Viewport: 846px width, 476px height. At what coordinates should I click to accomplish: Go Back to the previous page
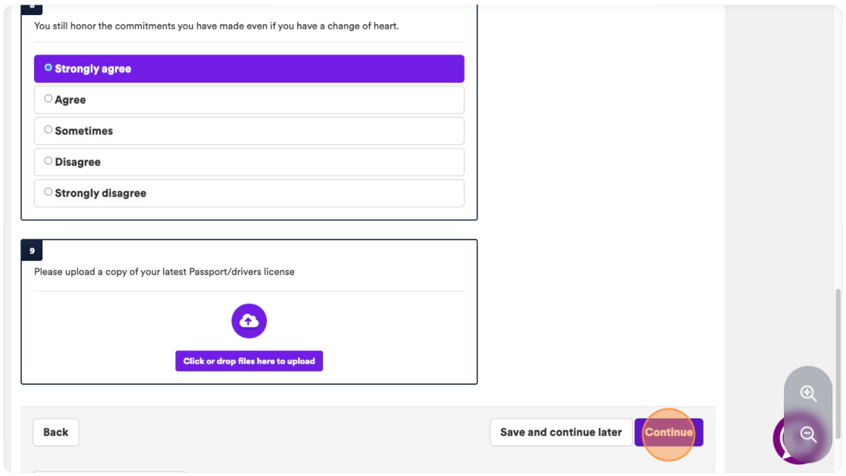pos(55,432)
